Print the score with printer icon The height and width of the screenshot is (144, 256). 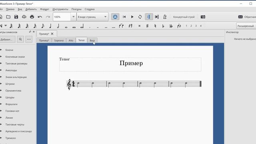[32, 17]
